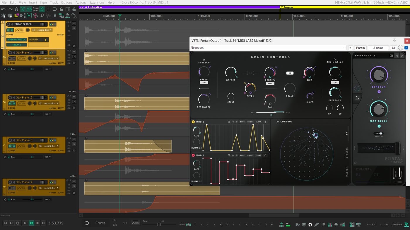Click the XY CONTROL pad puck

click(316, 135)
